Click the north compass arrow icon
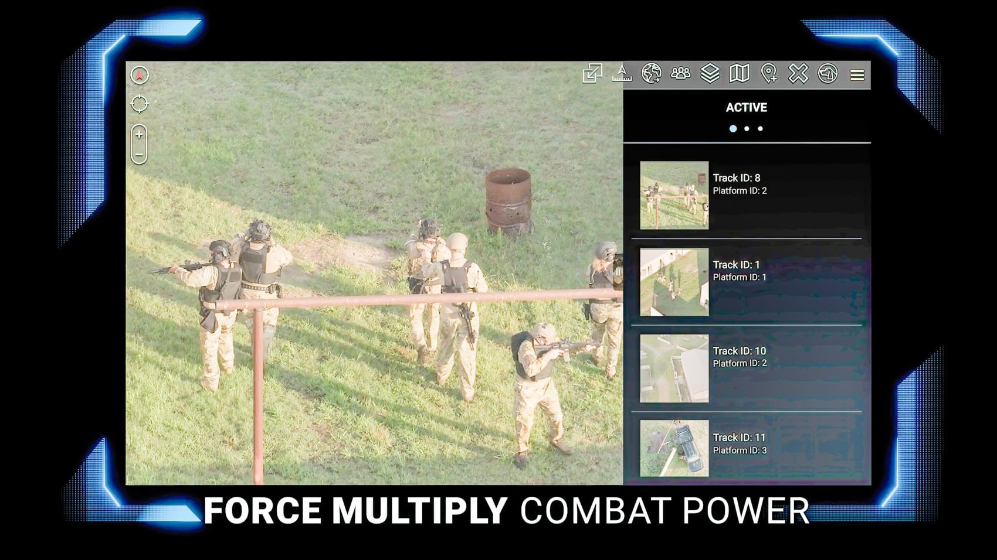The width and height of the screenshot is (997, 560). 140,75
